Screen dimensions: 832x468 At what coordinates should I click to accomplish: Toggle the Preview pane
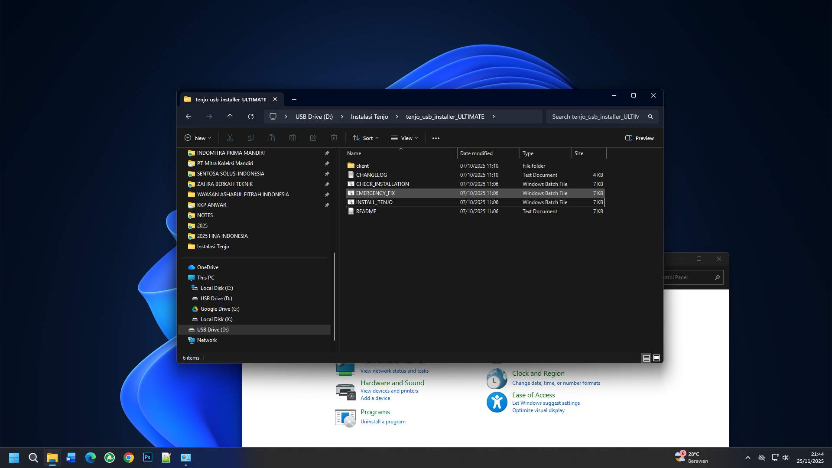(640, 138)
